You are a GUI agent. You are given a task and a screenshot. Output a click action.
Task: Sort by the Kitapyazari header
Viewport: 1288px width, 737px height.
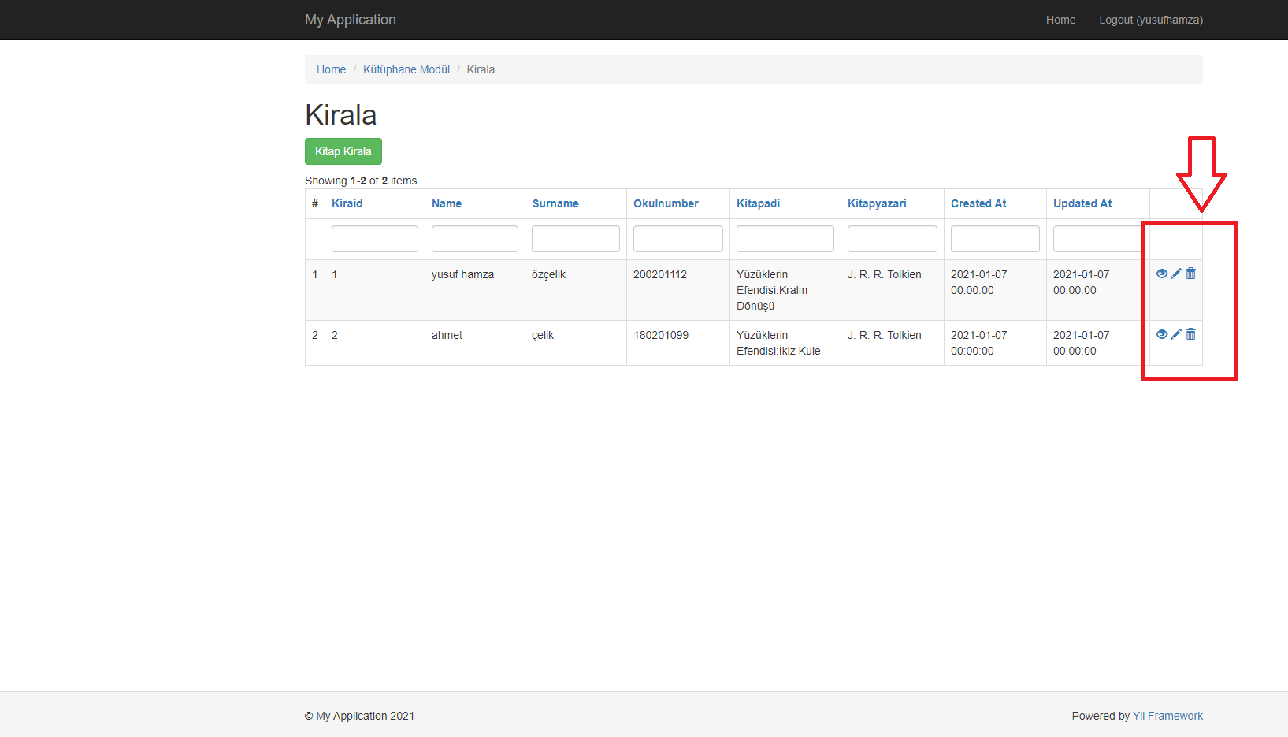point(876,203)
